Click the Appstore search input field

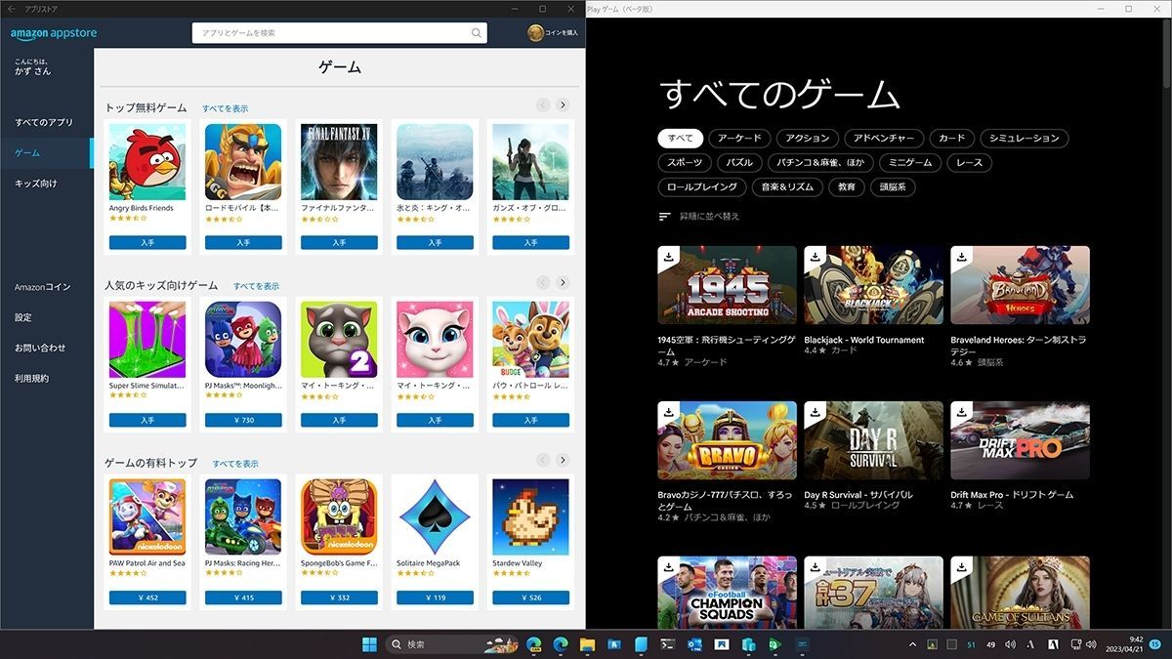pos(339,32)
